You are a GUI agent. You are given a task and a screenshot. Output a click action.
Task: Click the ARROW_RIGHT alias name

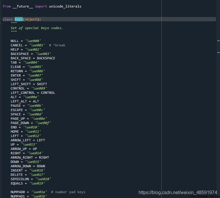click(x=22, y=158)
